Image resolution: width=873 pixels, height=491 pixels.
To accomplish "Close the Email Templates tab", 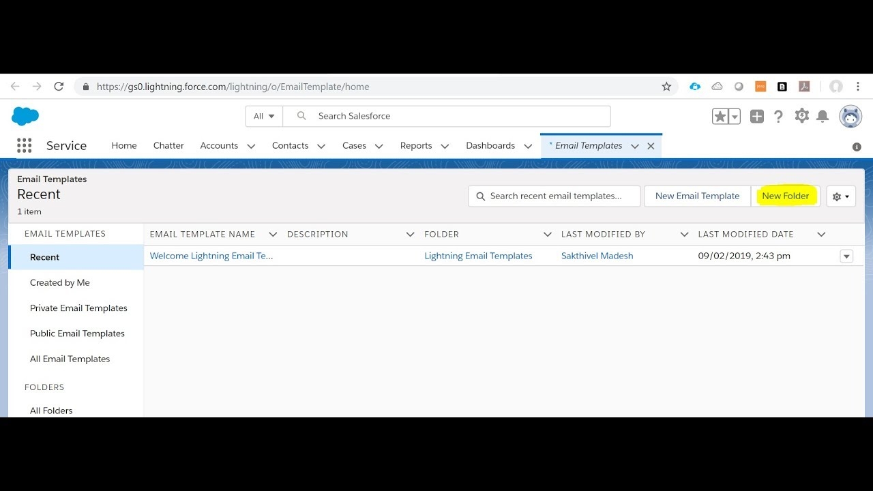I will click(651, 146).
